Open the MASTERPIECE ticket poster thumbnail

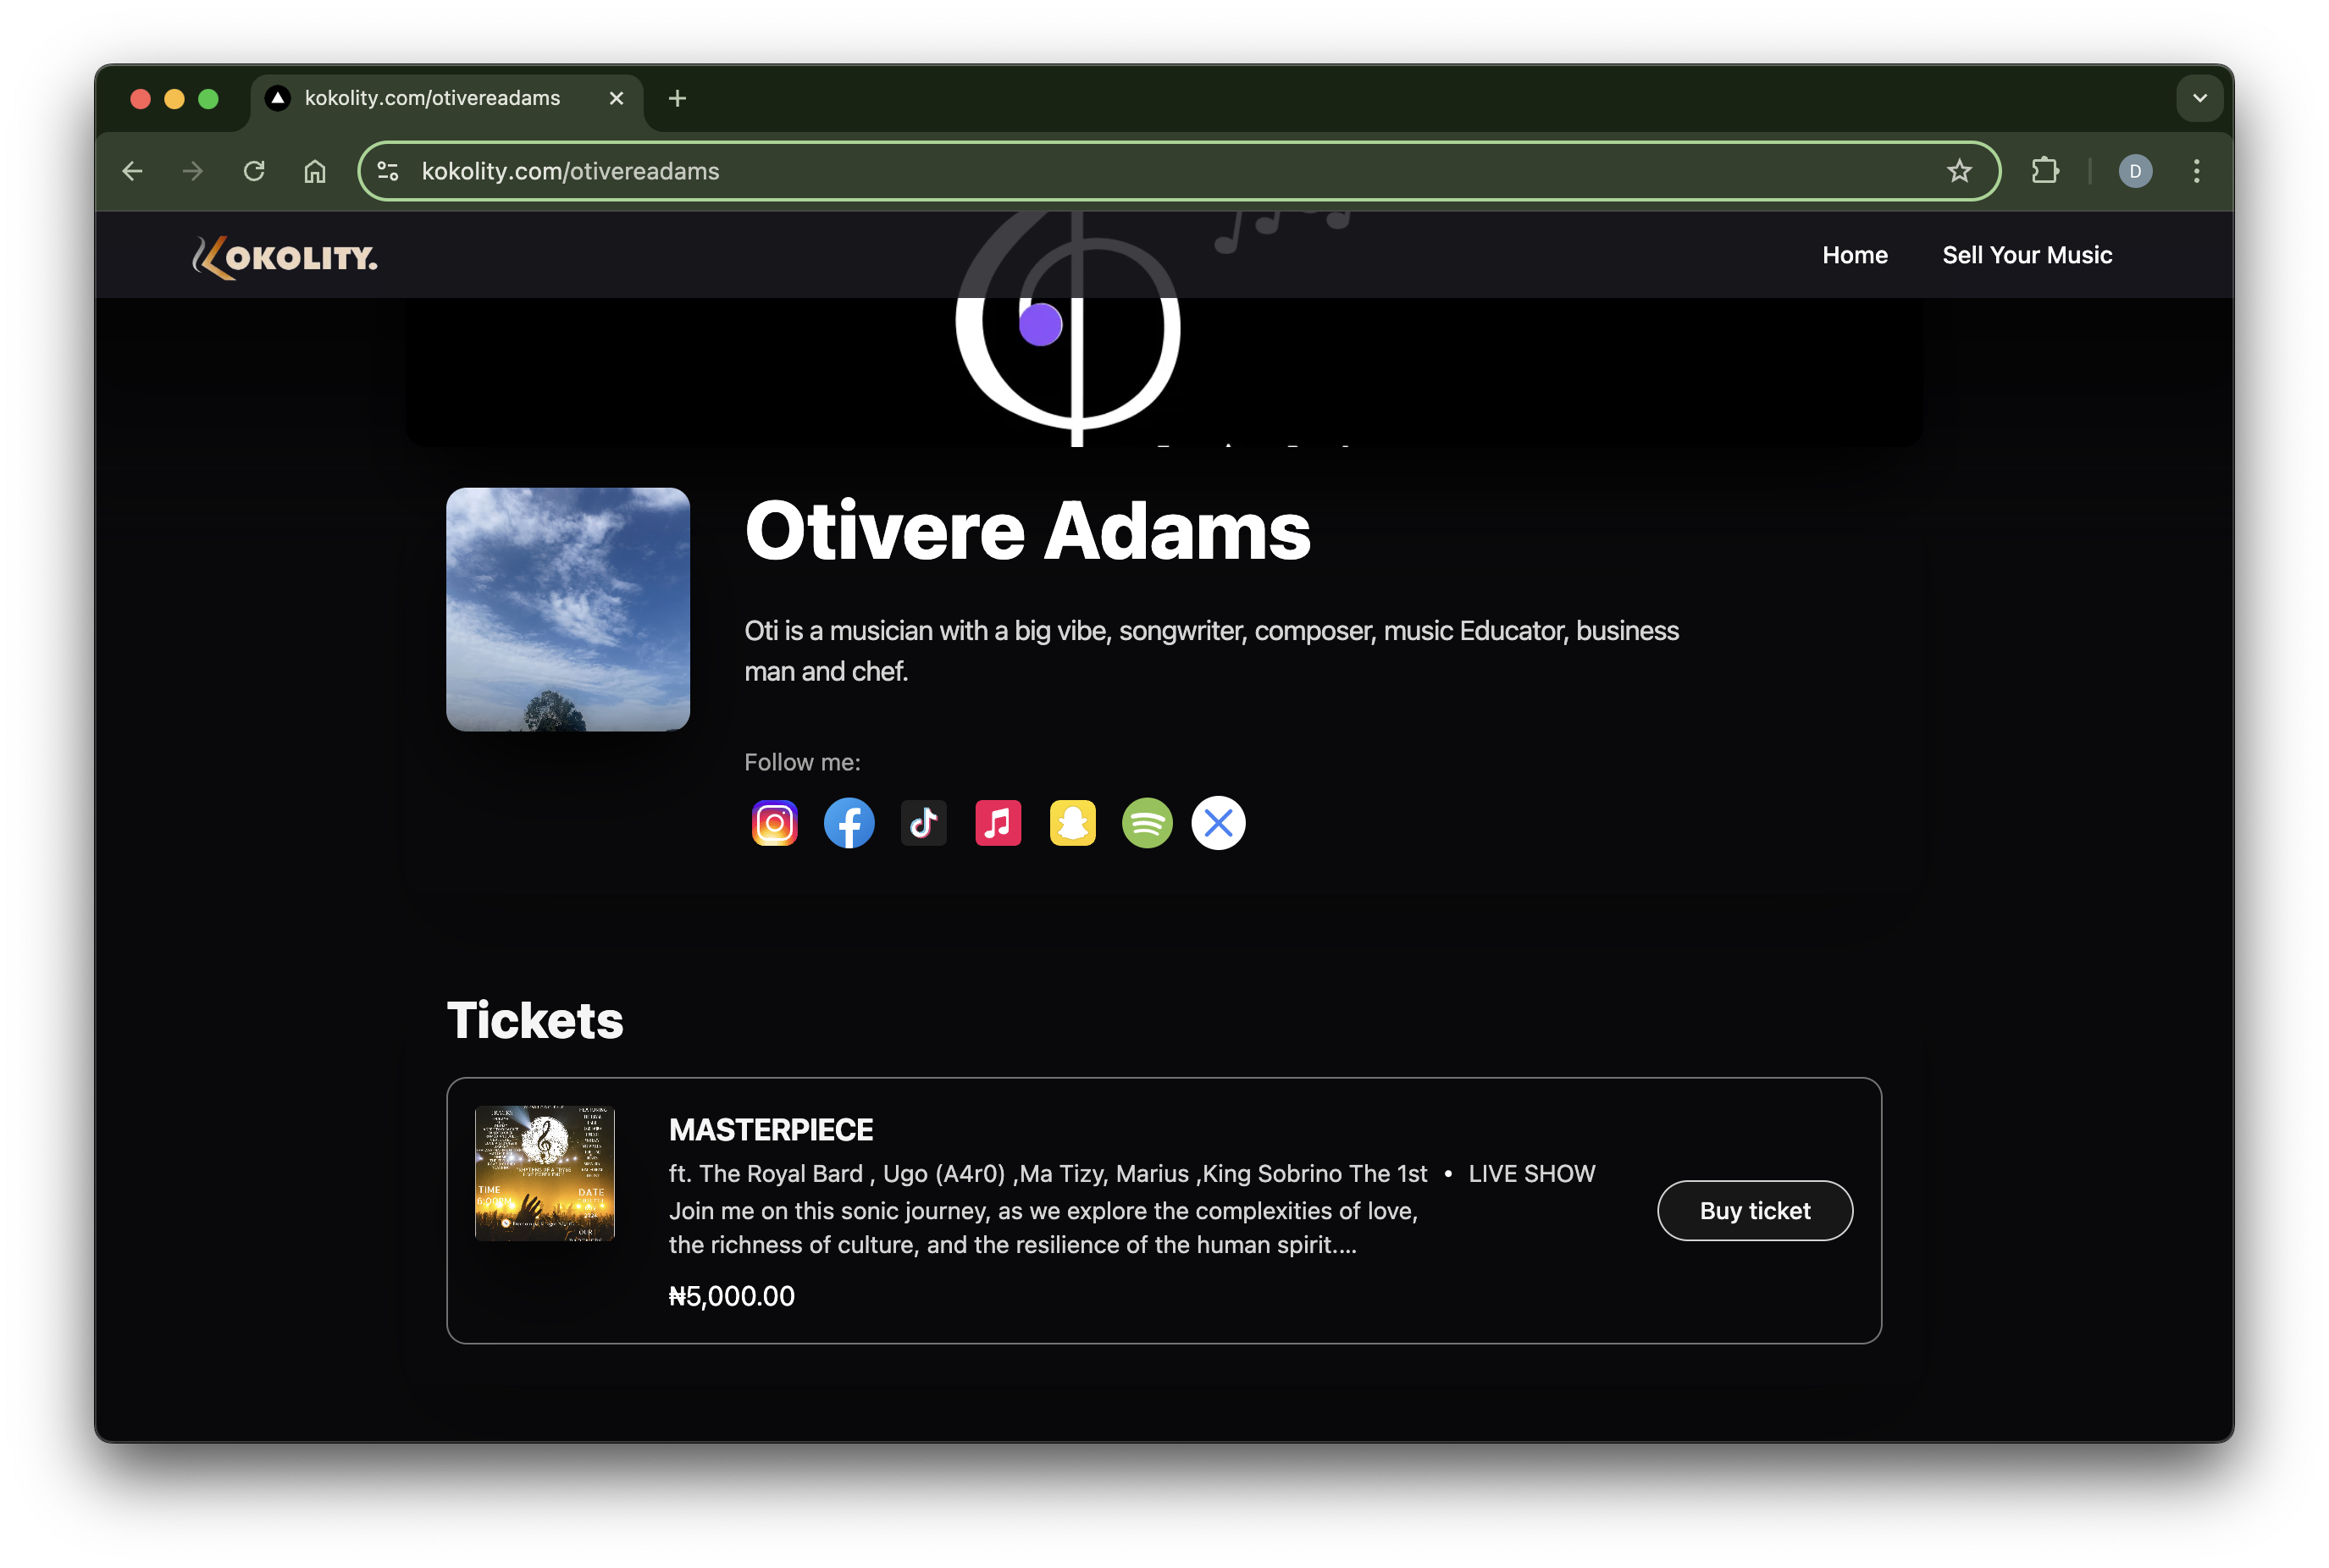544,1173
